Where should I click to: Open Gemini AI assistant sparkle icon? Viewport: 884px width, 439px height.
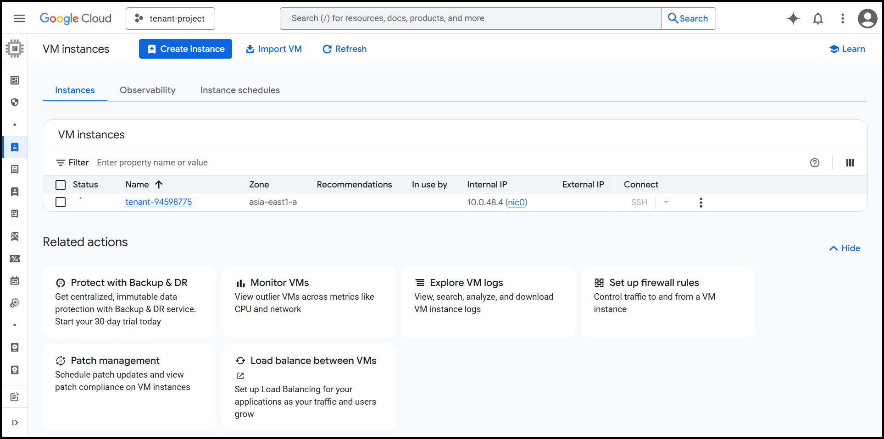pyautogui.click(x=793, y=18)
